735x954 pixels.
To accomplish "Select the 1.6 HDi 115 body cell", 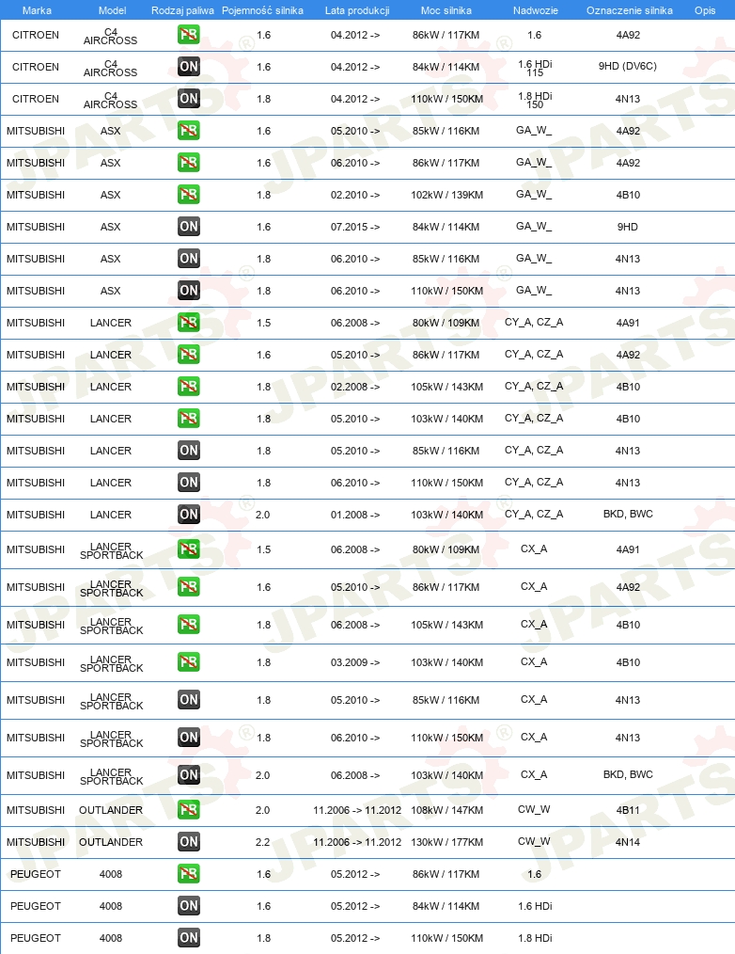I will coord(535,68).
